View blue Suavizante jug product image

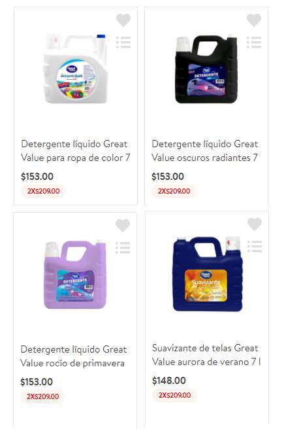pyautogui.click(x=208, y=274)
